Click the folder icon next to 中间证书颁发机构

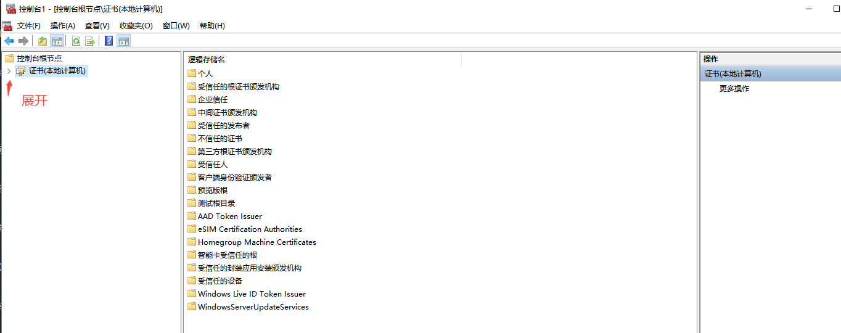192,112
